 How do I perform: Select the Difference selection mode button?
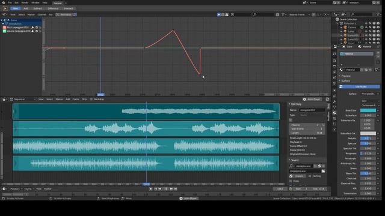[x=53, y=8]
